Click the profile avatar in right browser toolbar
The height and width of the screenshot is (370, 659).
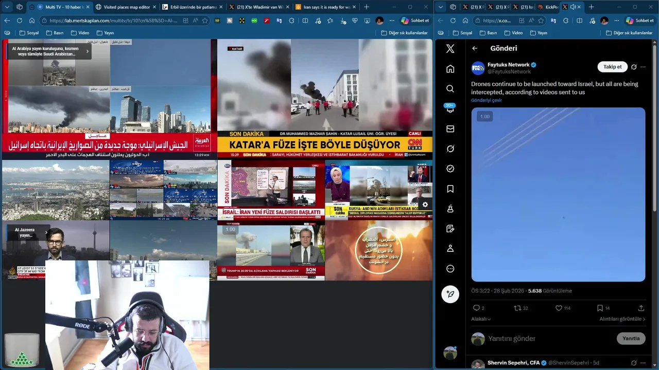click(x=604, y=21)
